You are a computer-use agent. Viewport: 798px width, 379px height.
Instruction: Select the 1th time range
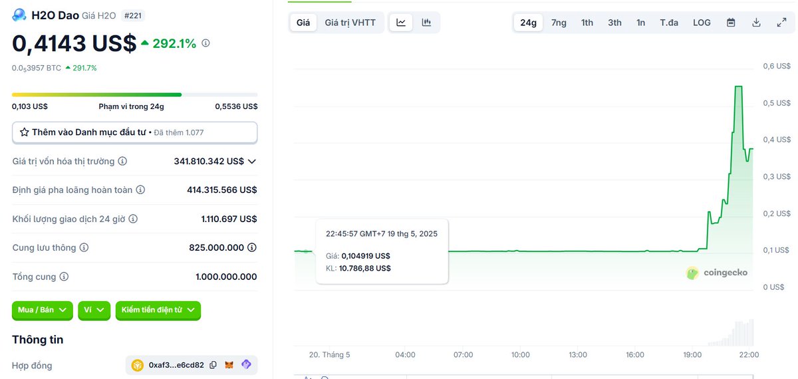point(587,23)
